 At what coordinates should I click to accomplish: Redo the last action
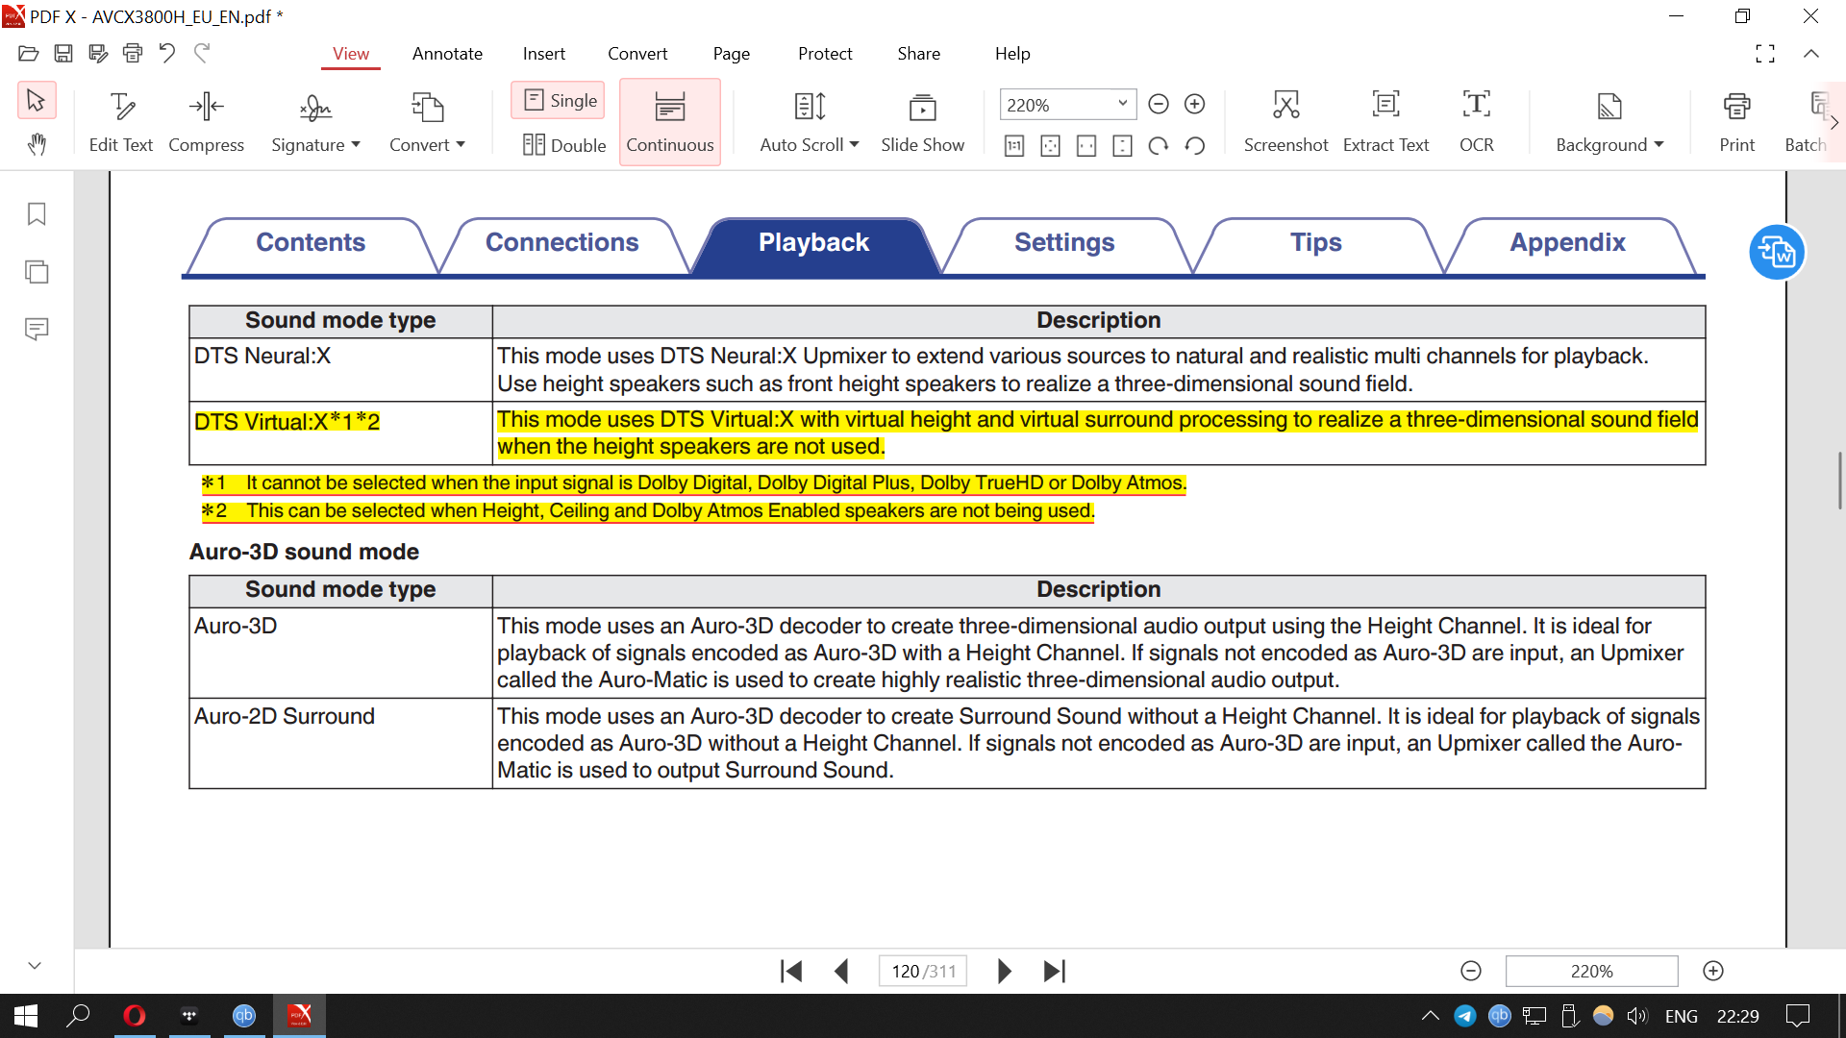(202, 54)
